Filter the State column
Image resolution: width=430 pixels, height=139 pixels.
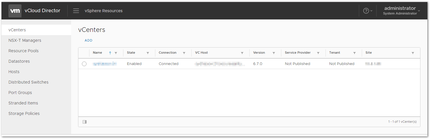[x=148, y=53]
